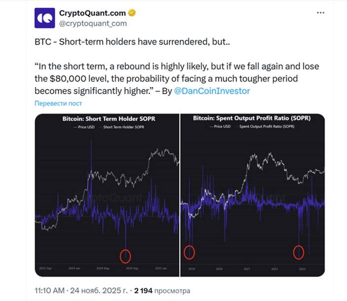
Task: Click the red circle near 2019 label
Action: 189,253
